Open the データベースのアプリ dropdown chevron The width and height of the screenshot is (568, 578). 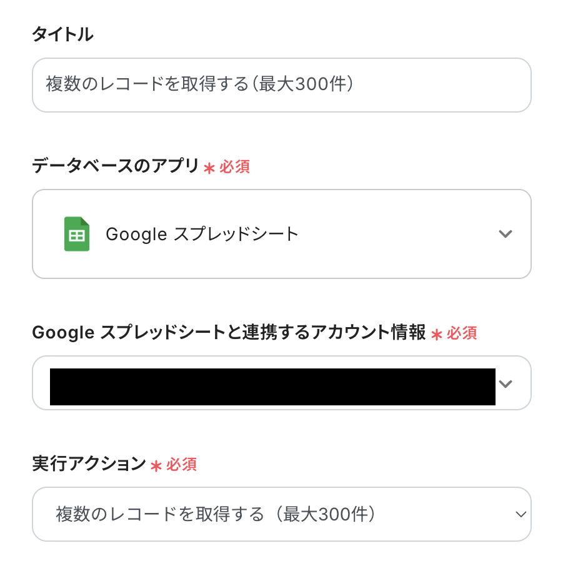(x=506, y=234)
